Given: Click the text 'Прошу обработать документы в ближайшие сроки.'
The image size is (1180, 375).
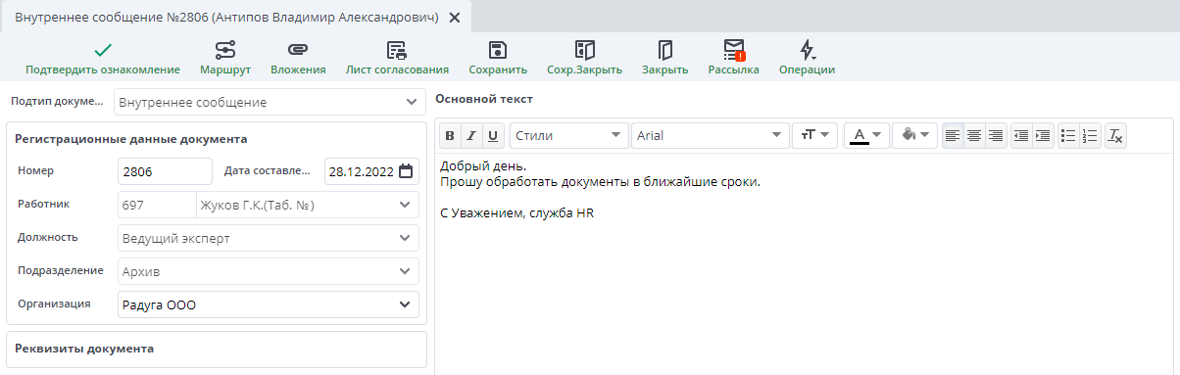Looking at the screenshot, I should (x=600, y=182).
